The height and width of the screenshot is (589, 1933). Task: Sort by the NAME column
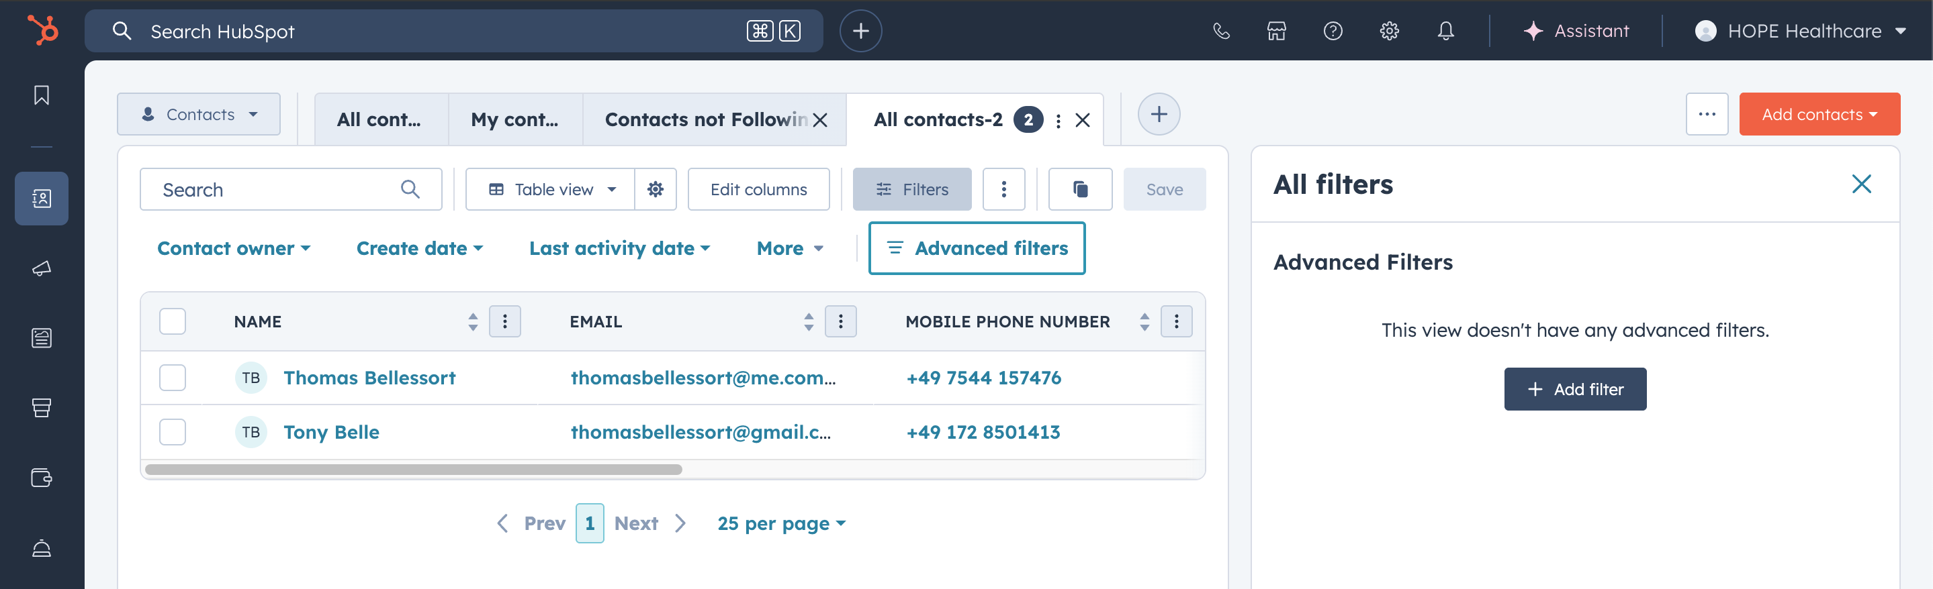pos(473,321)
